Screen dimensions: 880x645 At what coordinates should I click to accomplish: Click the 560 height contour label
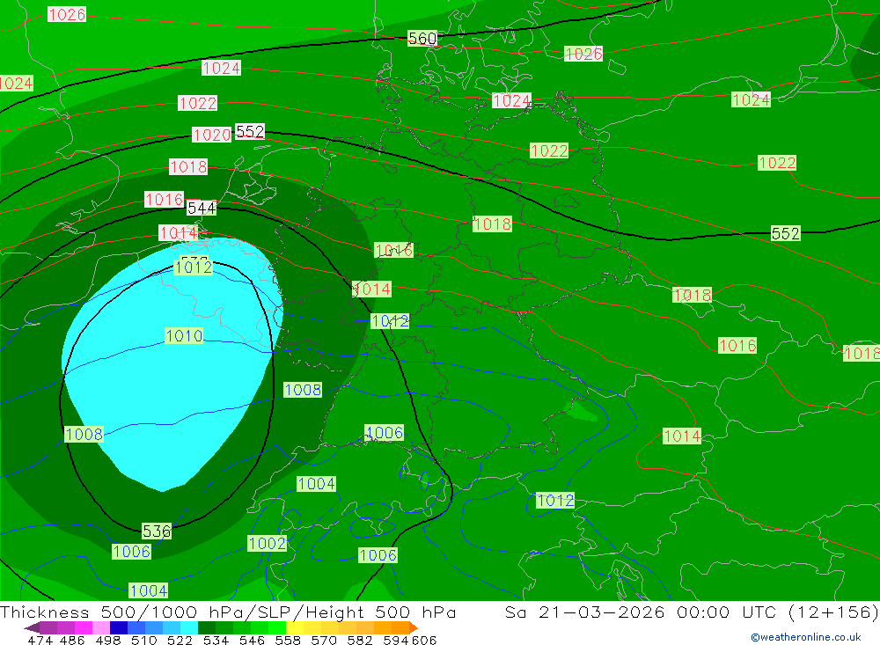pyautogui.click(x=422, y=38)
